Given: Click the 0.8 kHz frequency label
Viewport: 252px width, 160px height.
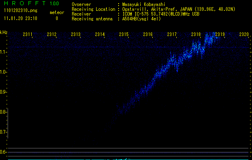Looking at the screenshot, I should tap(3, 112).
